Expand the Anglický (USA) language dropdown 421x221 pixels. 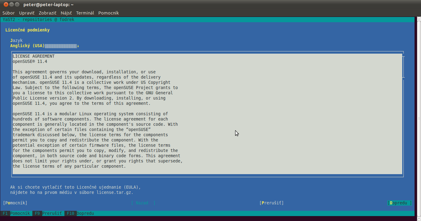click(45, 46)
